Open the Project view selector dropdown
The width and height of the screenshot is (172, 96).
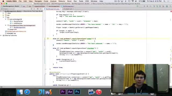point(8,9)
